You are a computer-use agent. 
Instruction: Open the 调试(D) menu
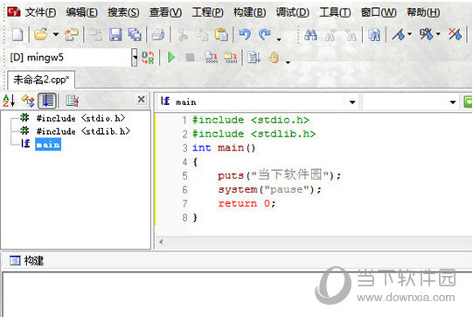click(x=292, y=12)
